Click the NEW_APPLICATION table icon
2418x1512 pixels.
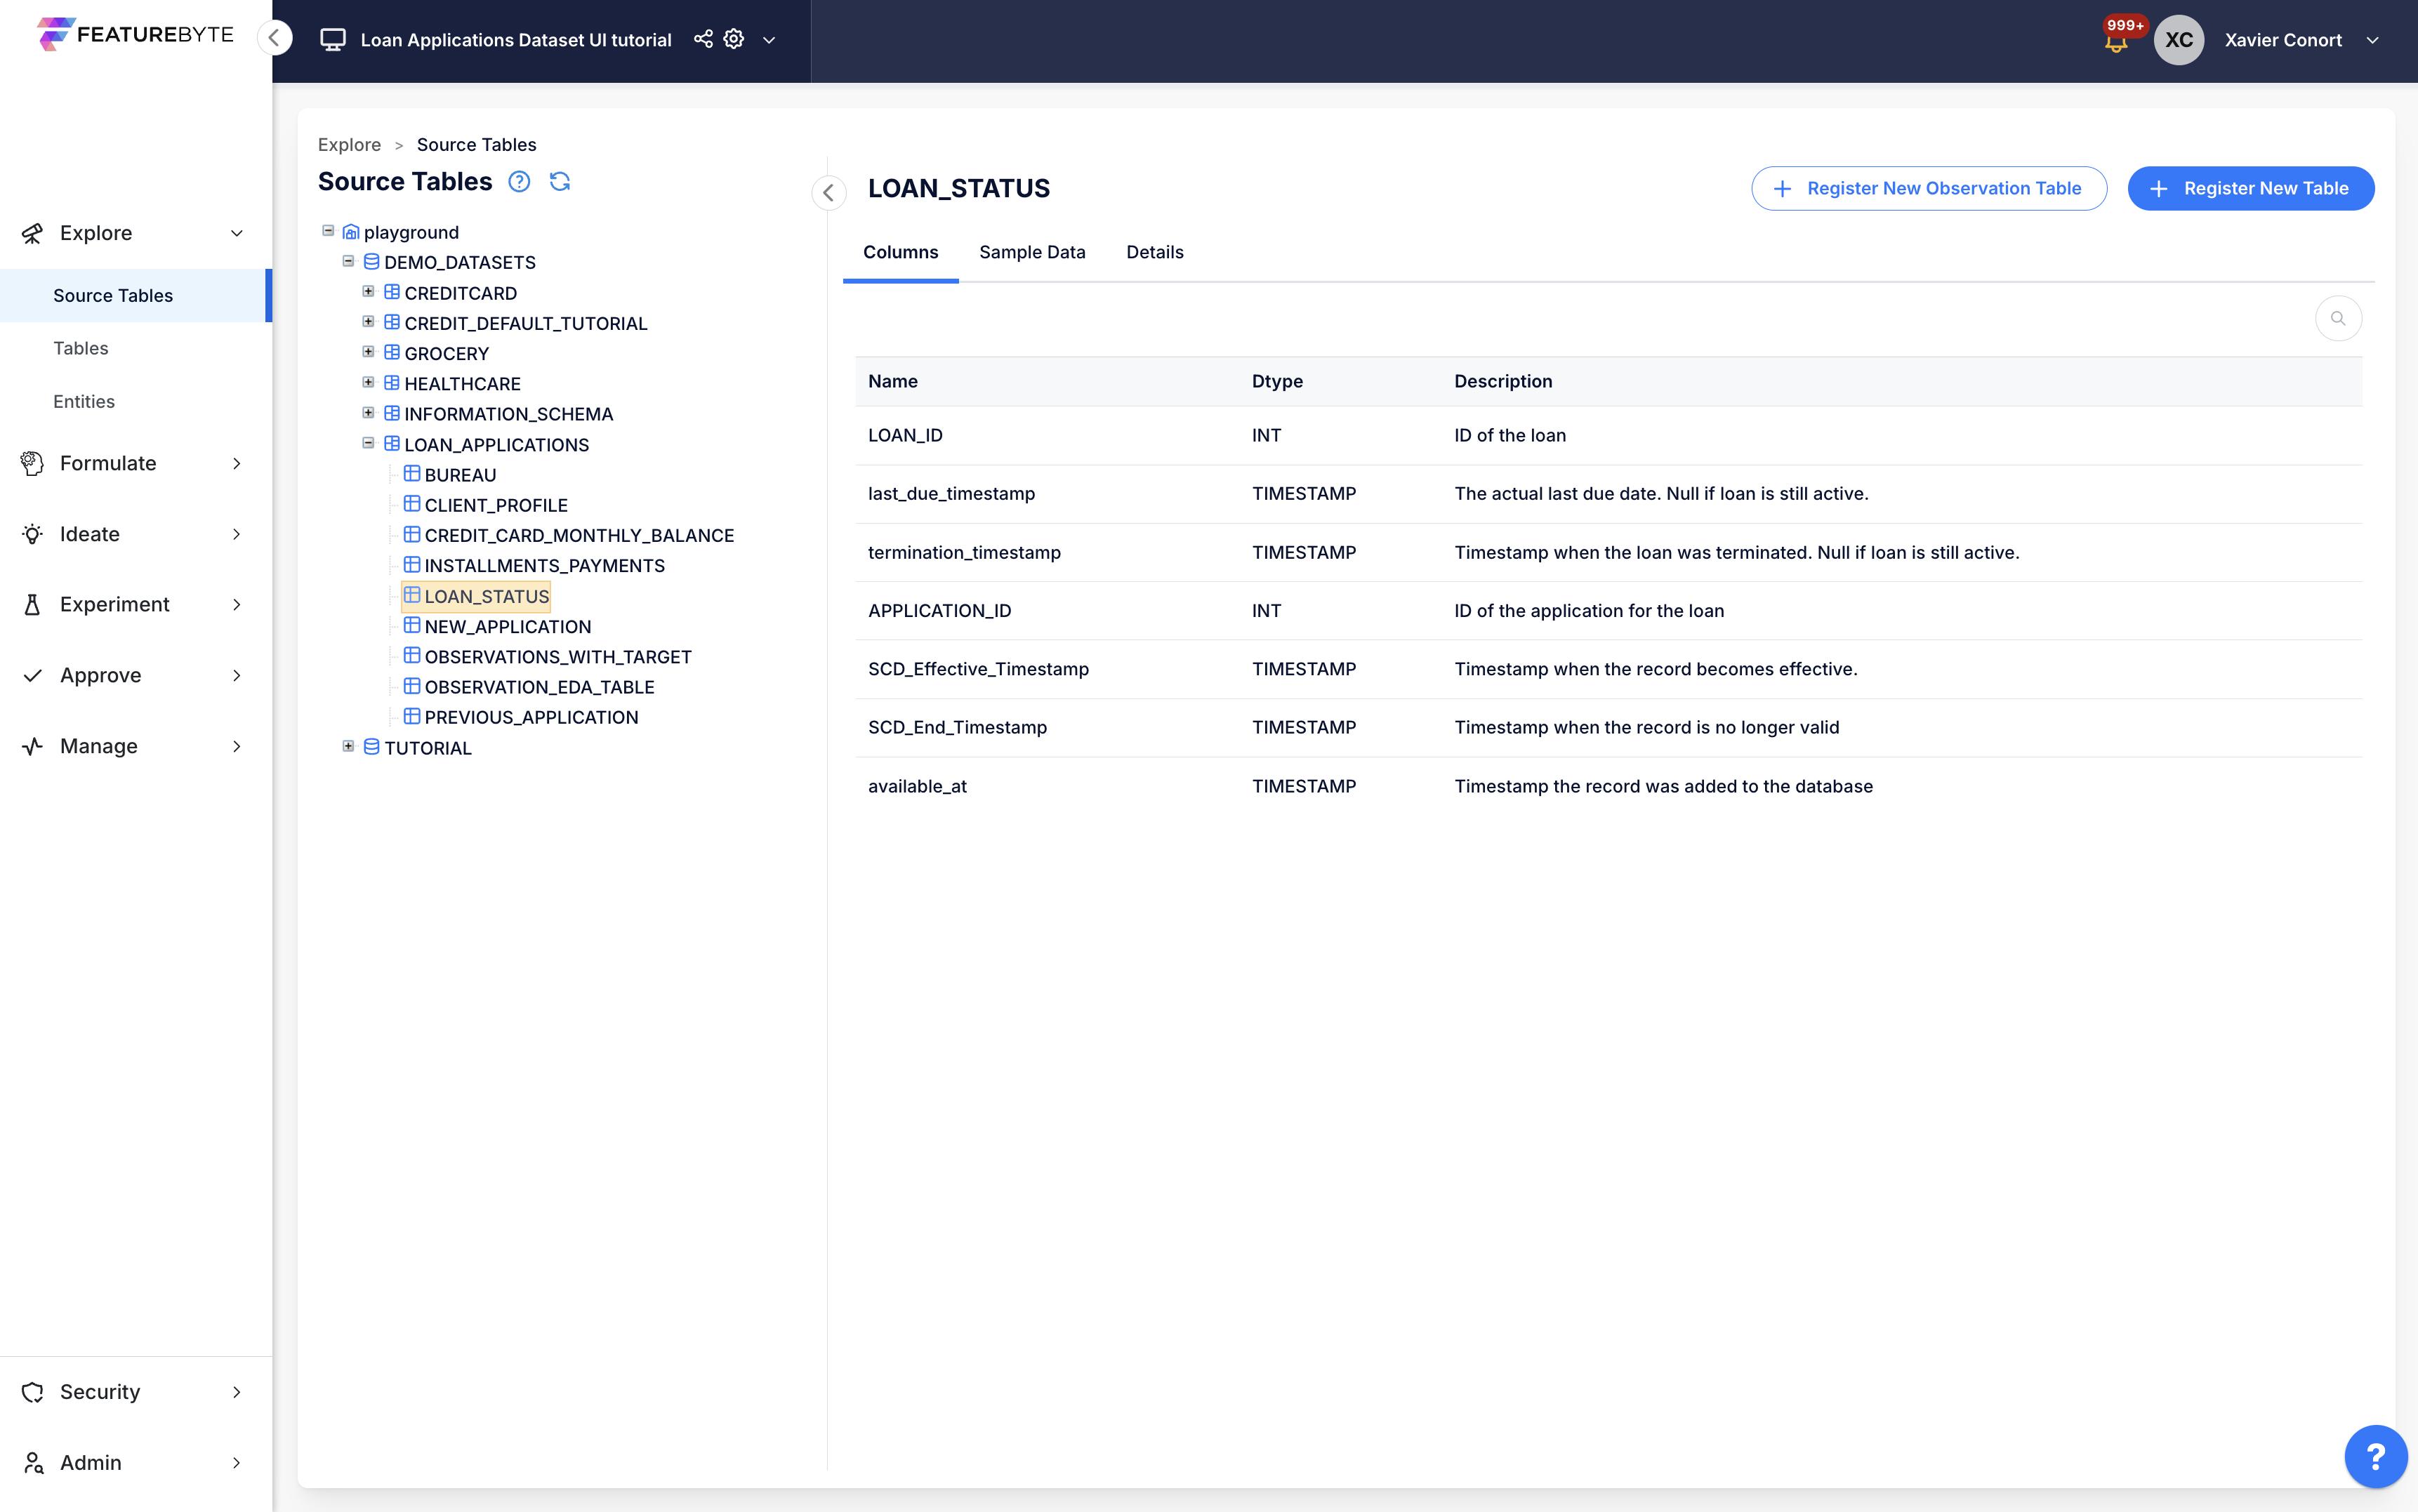click(412, 625)
